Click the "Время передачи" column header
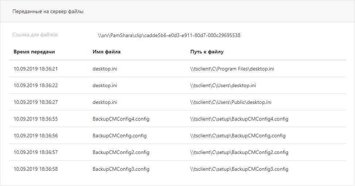This screenshot has height=186, width=355. tap(34, 52)
